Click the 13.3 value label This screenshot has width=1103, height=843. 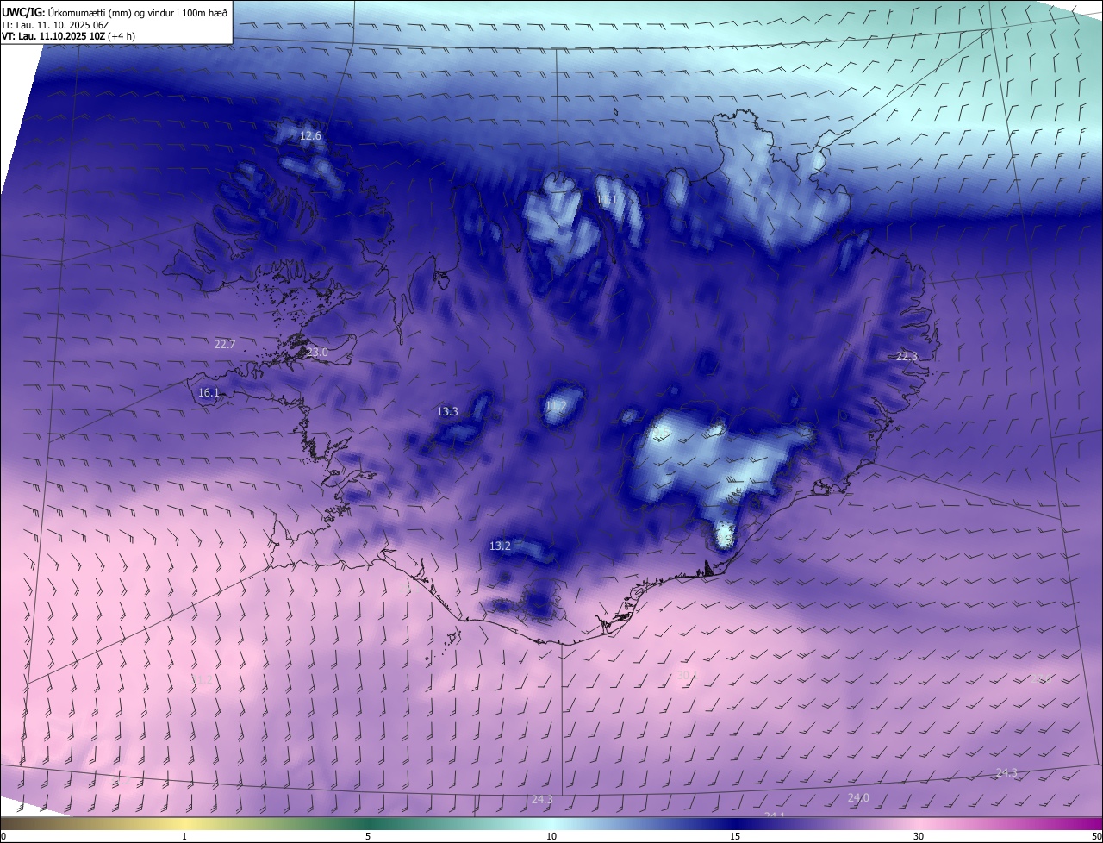click(x=447, y=412)
